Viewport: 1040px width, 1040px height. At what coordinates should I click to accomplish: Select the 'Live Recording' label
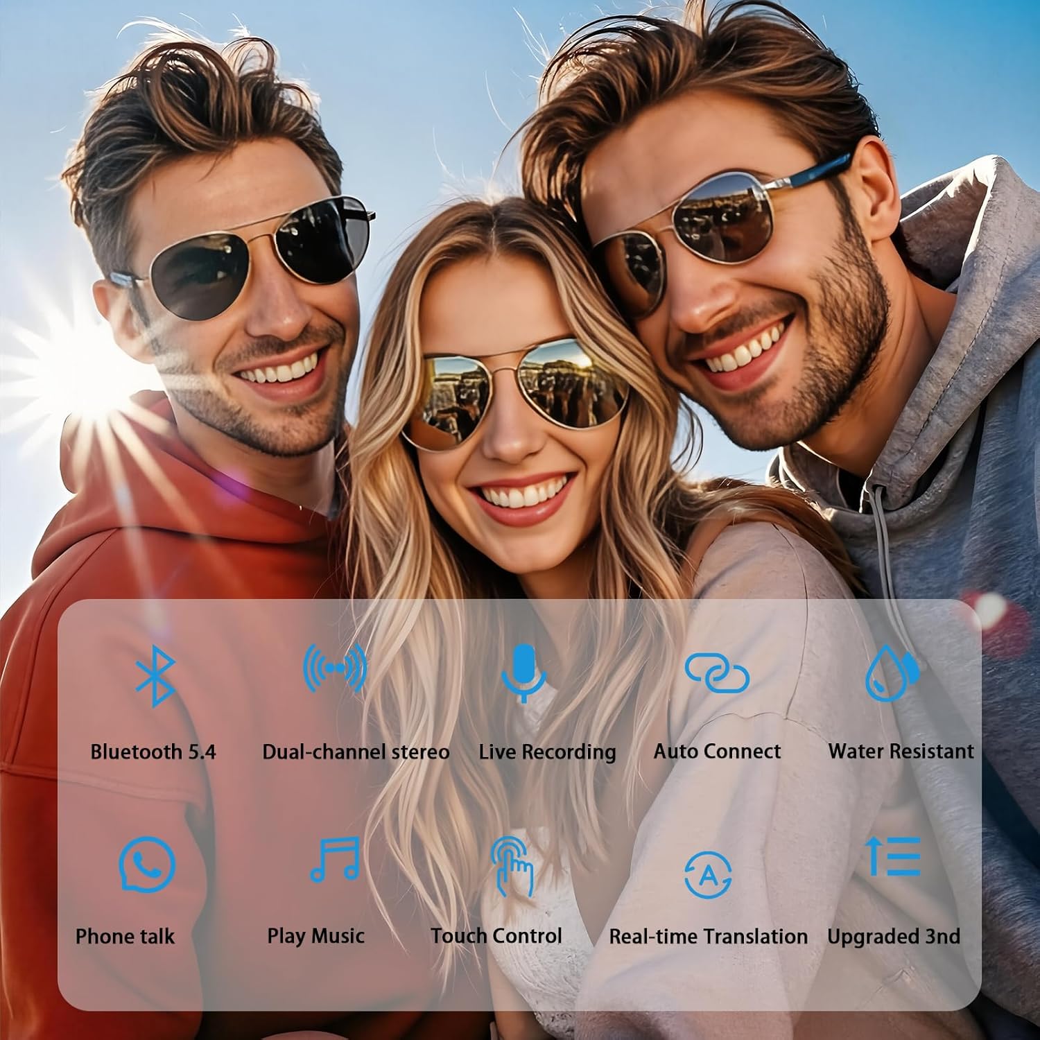point(547,752)
